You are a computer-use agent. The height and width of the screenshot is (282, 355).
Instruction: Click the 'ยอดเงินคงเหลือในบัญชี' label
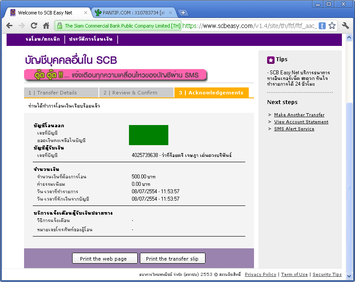click(61, 140)
